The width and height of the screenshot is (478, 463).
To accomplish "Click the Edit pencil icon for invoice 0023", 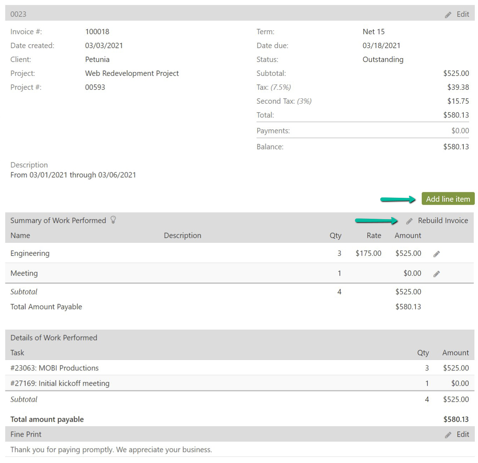I will 448,14.
